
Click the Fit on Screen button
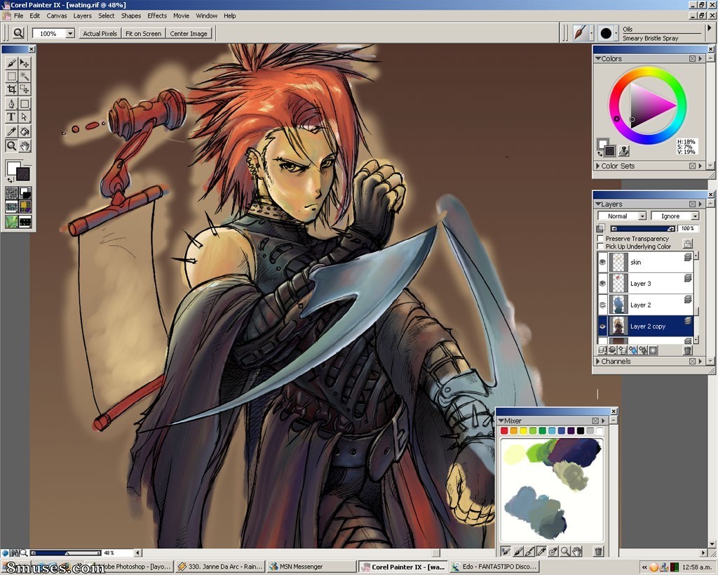[143, 34]
